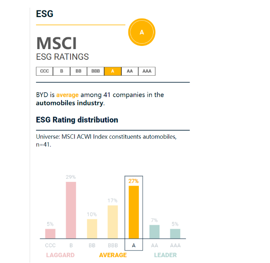Click the 5% CCC bar in chart
Screen dimensions: 270x263
[50, 234]
